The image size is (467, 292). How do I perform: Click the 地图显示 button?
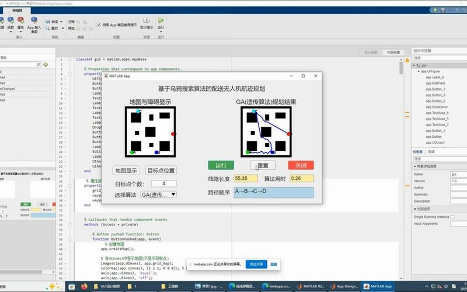click(126, 171)
